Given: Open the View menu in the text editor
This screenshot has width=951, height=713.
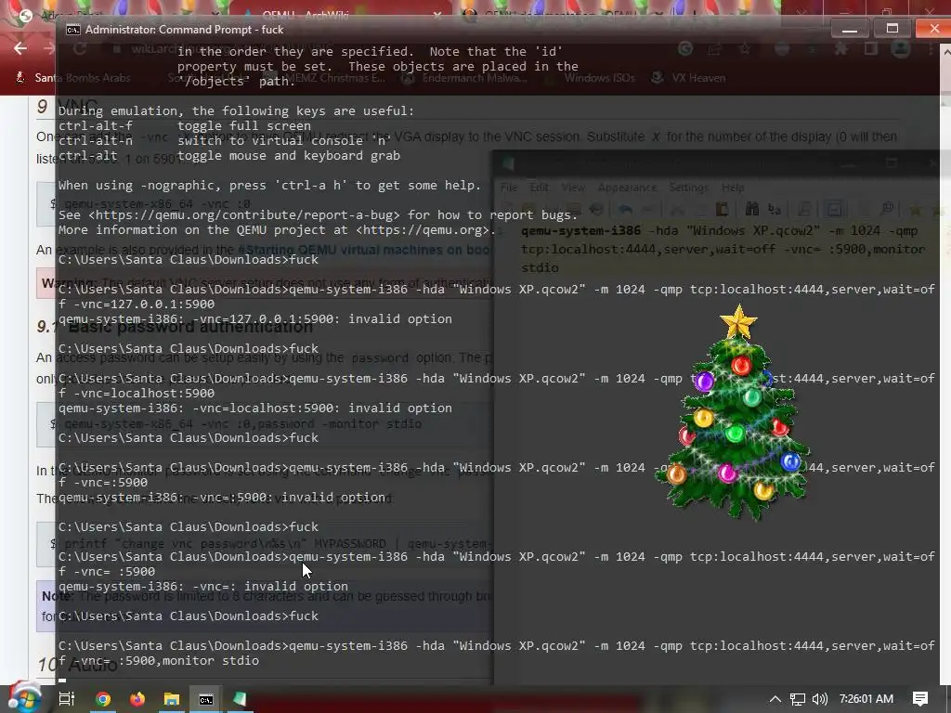Looking at the screenshot, I should [573, 188].
